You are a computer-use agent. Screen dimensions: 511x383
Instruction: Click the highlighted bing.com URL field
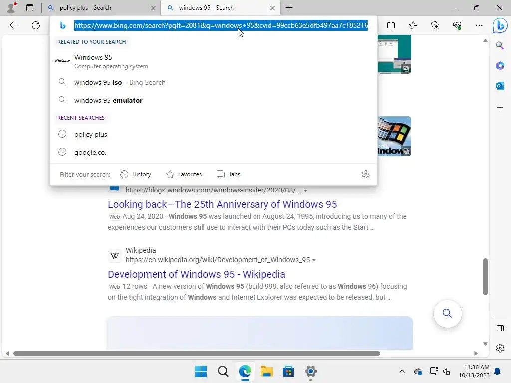221,25
